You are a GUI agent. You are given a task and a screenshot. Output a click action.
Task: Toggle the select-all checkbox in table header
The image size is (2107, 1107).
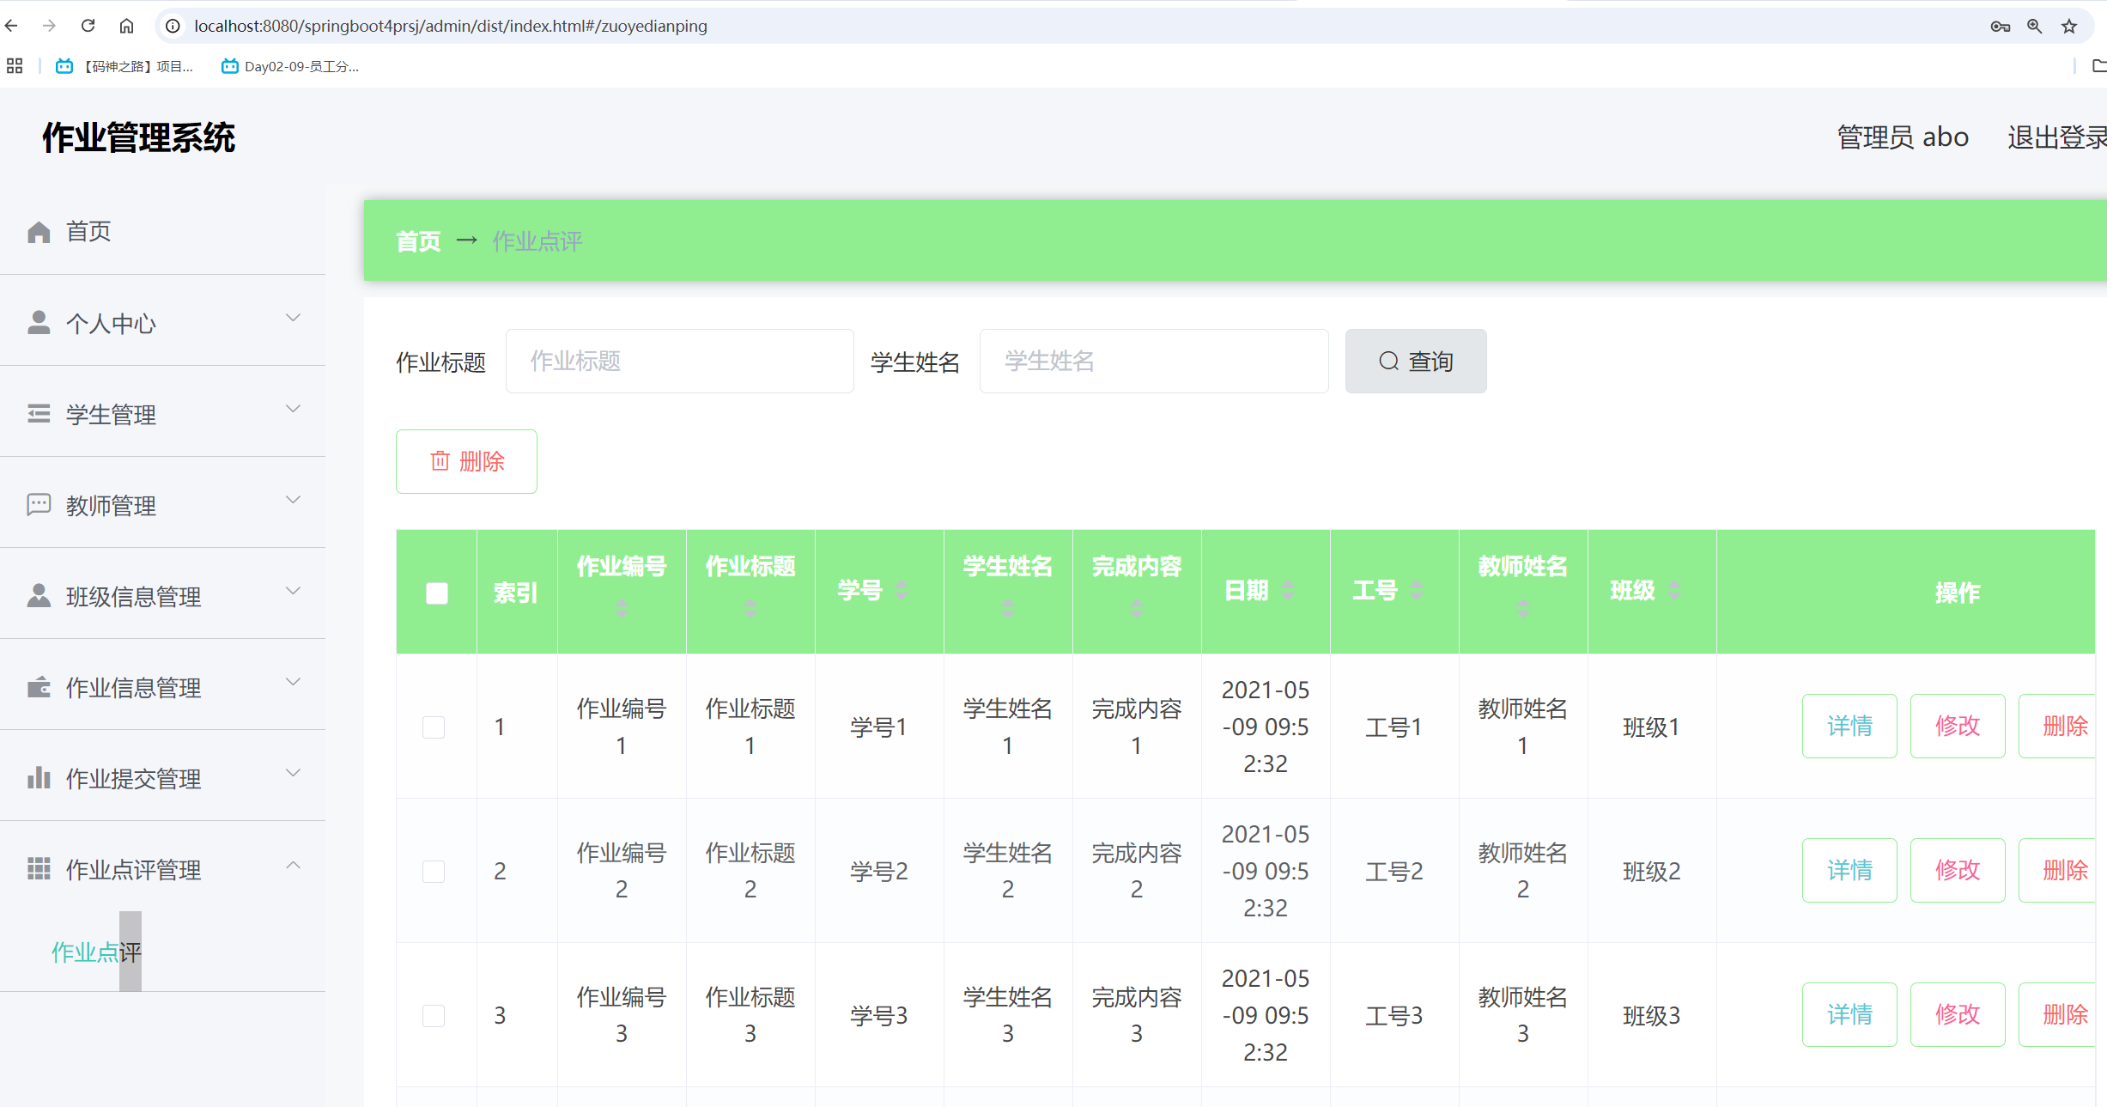click(436, 593)
